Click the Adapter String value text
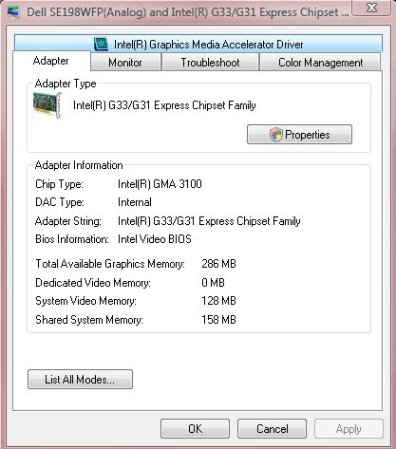Viewport: 396px width, 449px height. coord(209,221)
